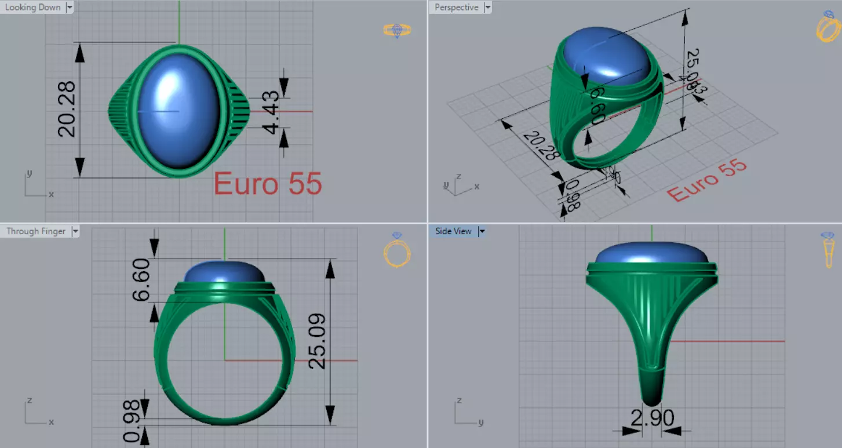The image size is (842, 448).
Task: Select the blue stone in Through Finger
Action: click(x=224, y=272)
